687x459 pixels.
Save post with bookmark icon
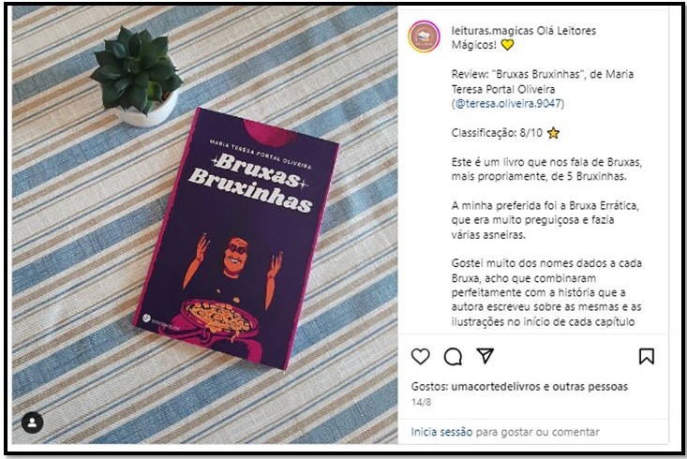pos(647,356)
